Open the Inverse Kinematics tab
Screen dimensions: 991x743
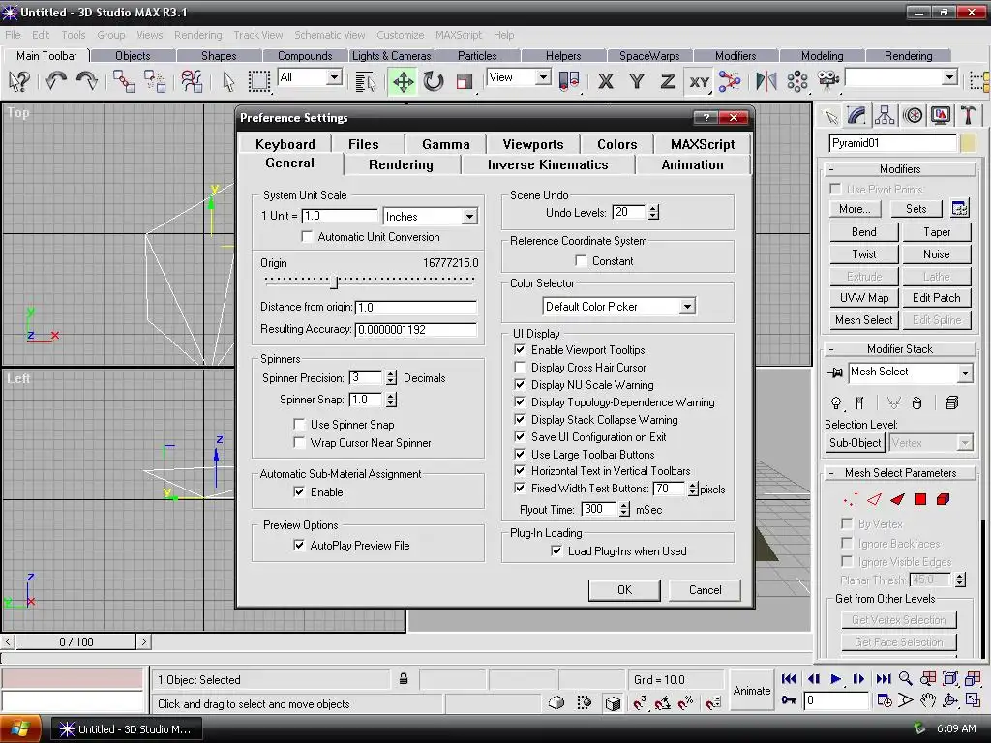(548, 164)
